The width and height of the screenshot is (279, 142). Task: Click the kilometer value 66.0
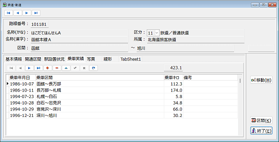pyautogui.click(x=173, y=109)
